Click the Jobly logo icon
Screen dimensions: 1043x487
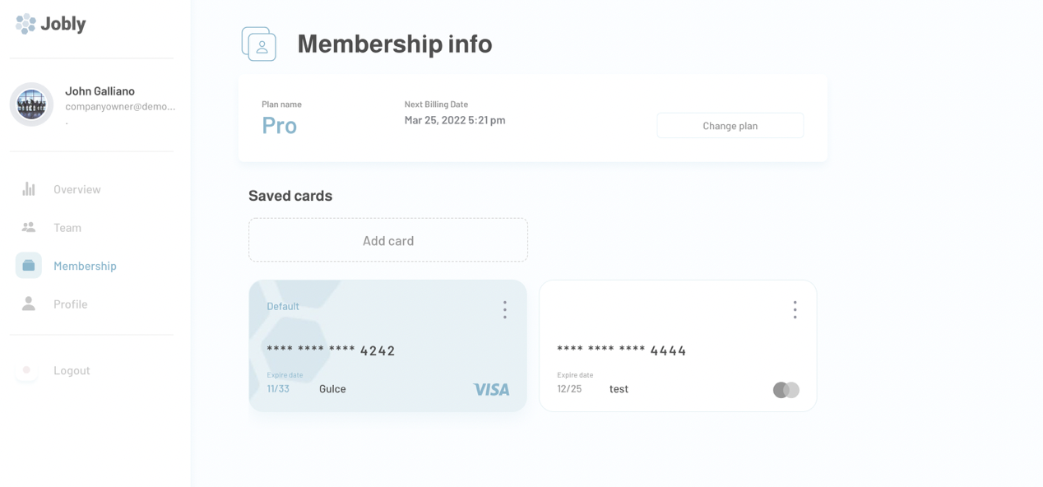click(x=25, y=24)
